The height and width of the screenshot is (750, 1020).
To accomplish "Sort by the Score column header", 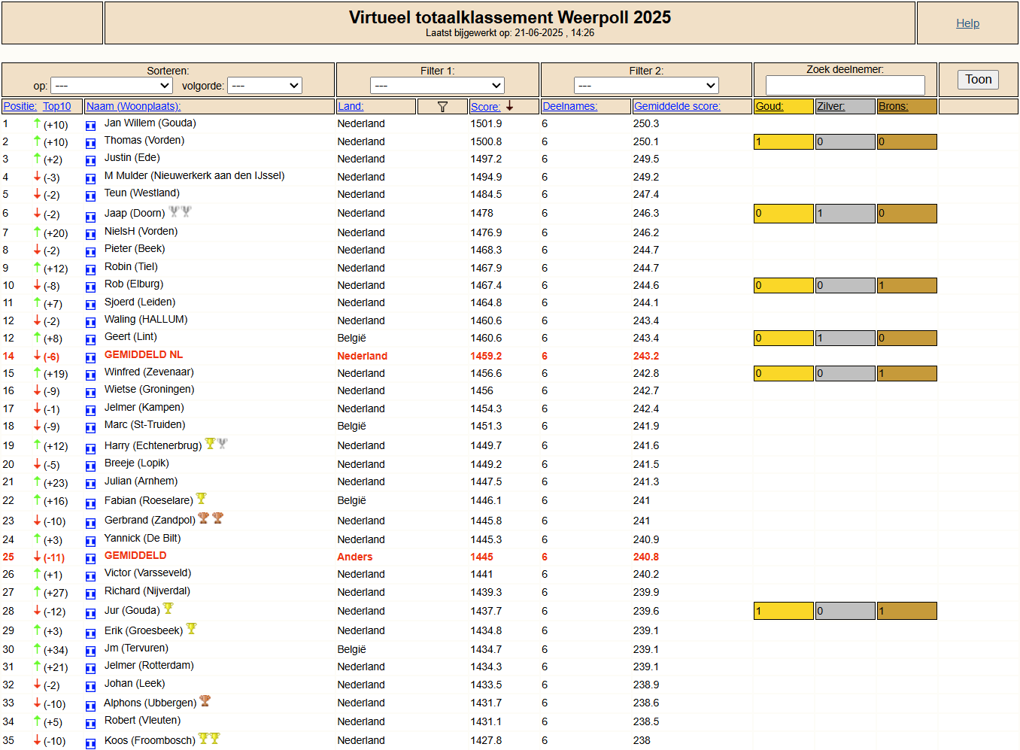I will 485,107.
